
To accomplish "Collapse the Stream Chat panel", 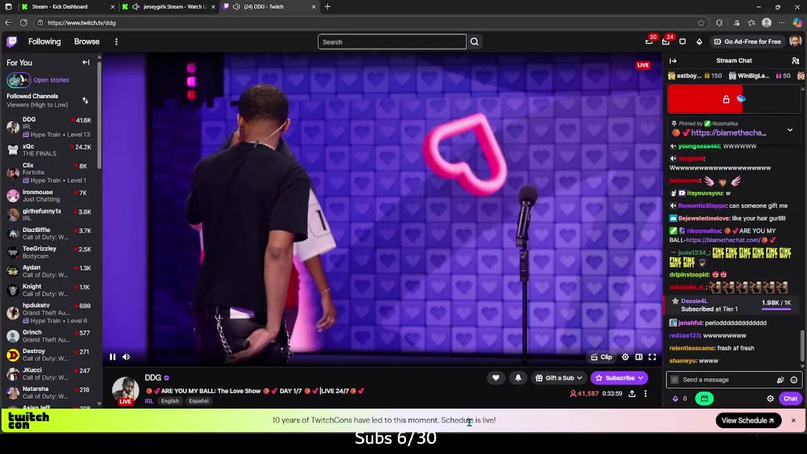I will [x=673, y=61].
